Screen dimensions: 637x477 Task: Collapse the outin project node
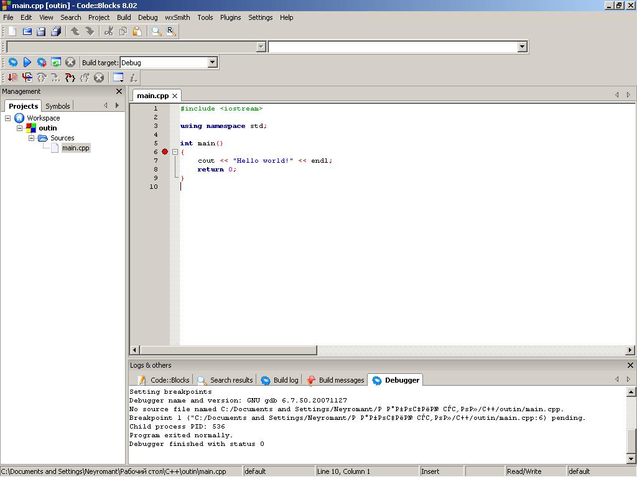(19, 128)
